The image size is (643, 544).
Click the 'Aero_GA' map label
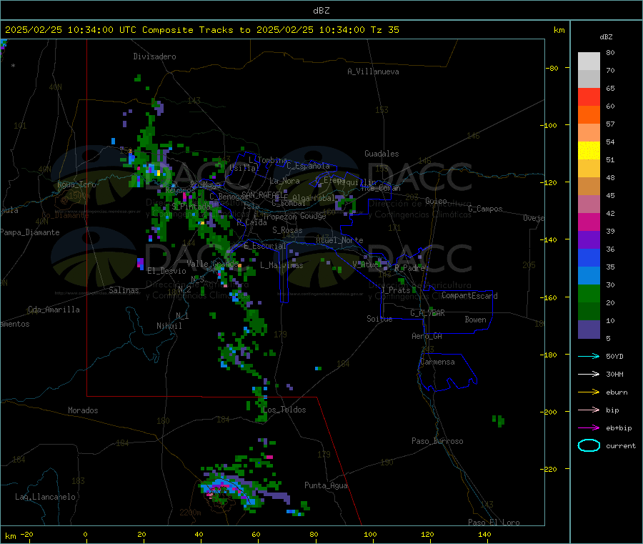[x=427, y=336]
